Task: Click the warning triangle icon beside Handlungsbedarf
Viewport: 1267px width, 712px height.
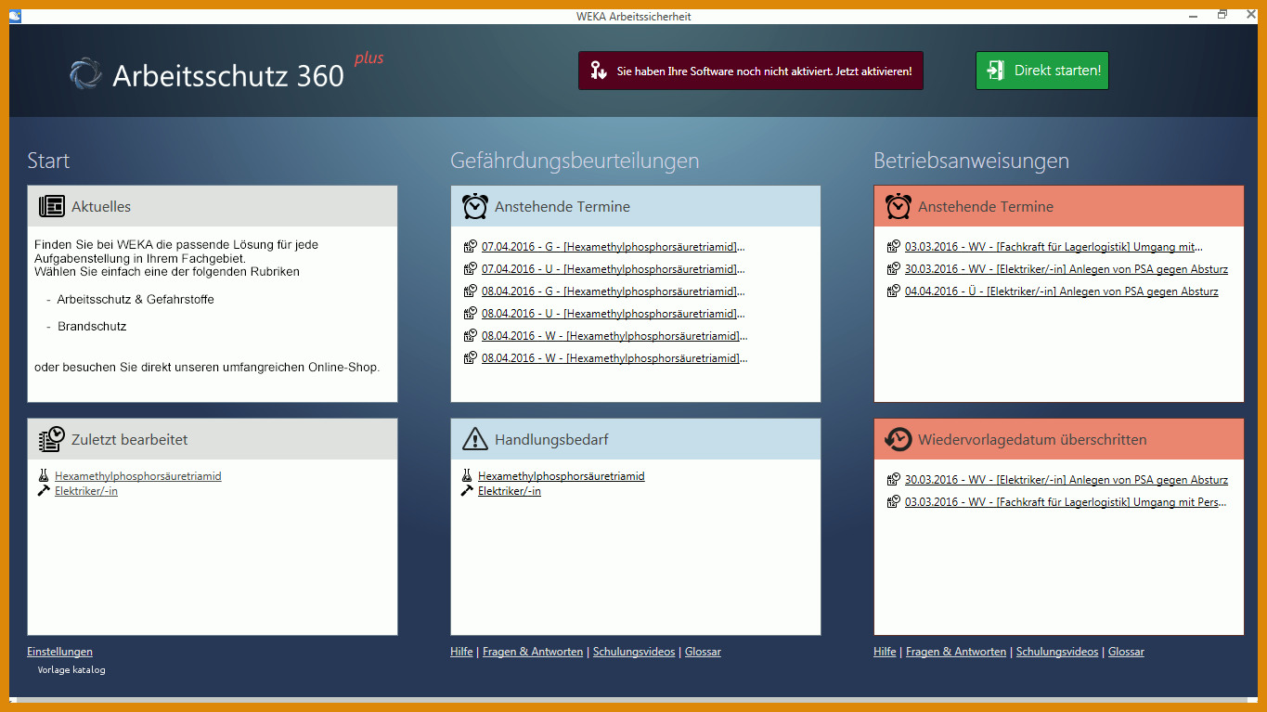Action: 475,439
